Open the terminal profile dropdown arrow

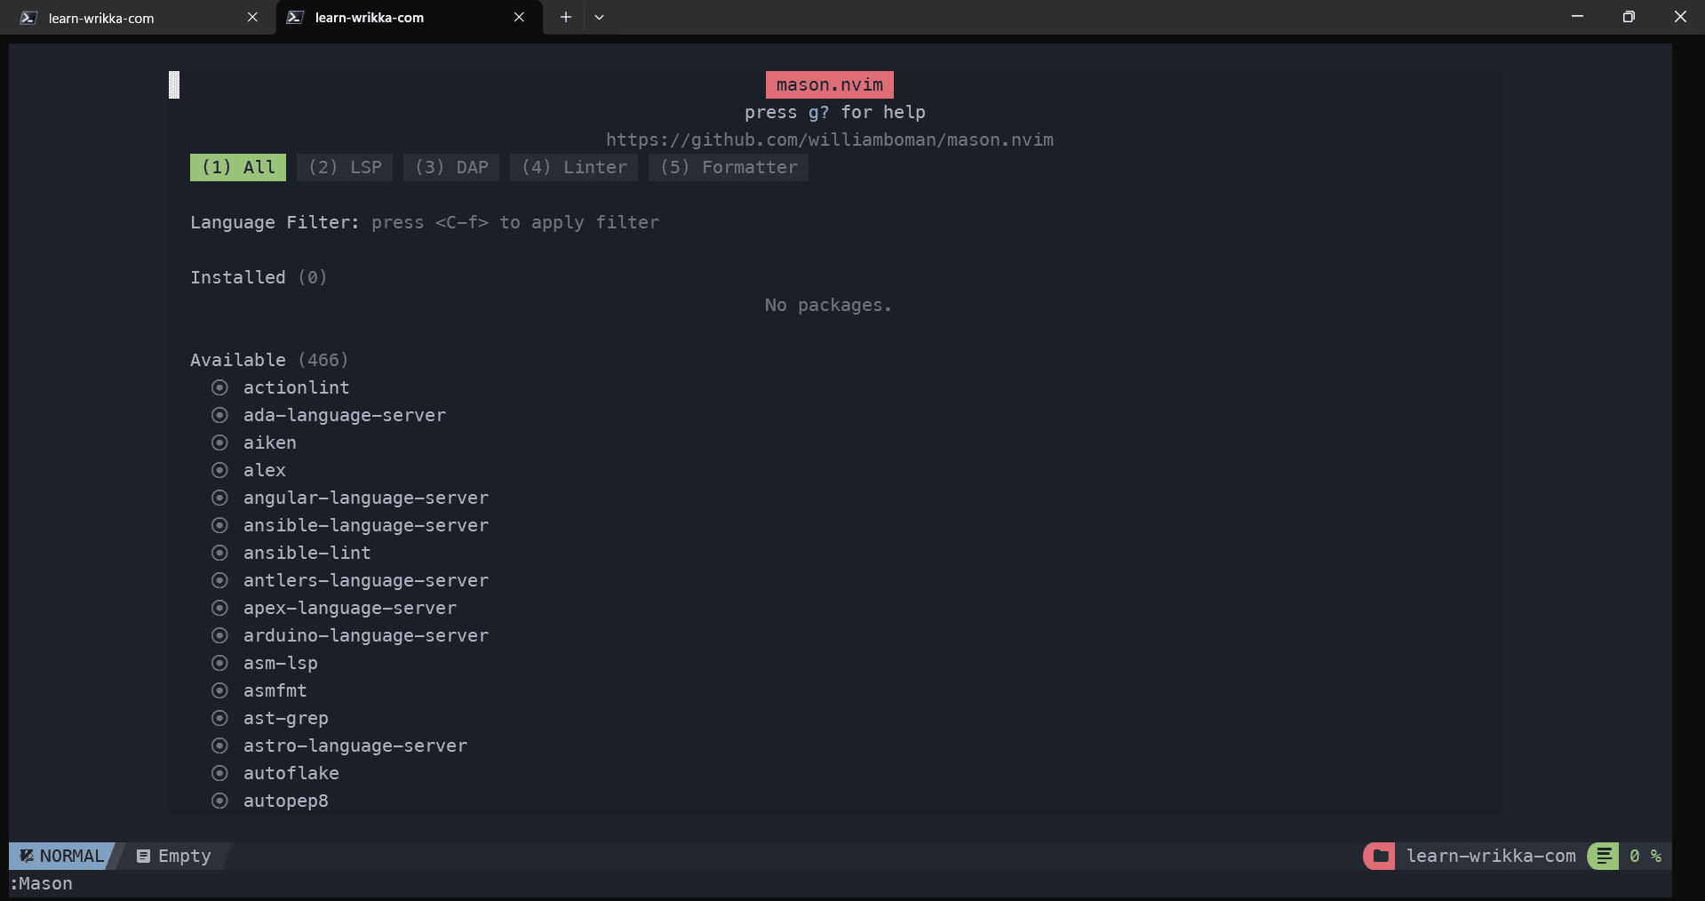click(599, 17)
